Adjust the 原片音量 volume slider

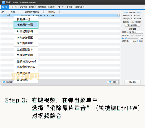(131, 38)
